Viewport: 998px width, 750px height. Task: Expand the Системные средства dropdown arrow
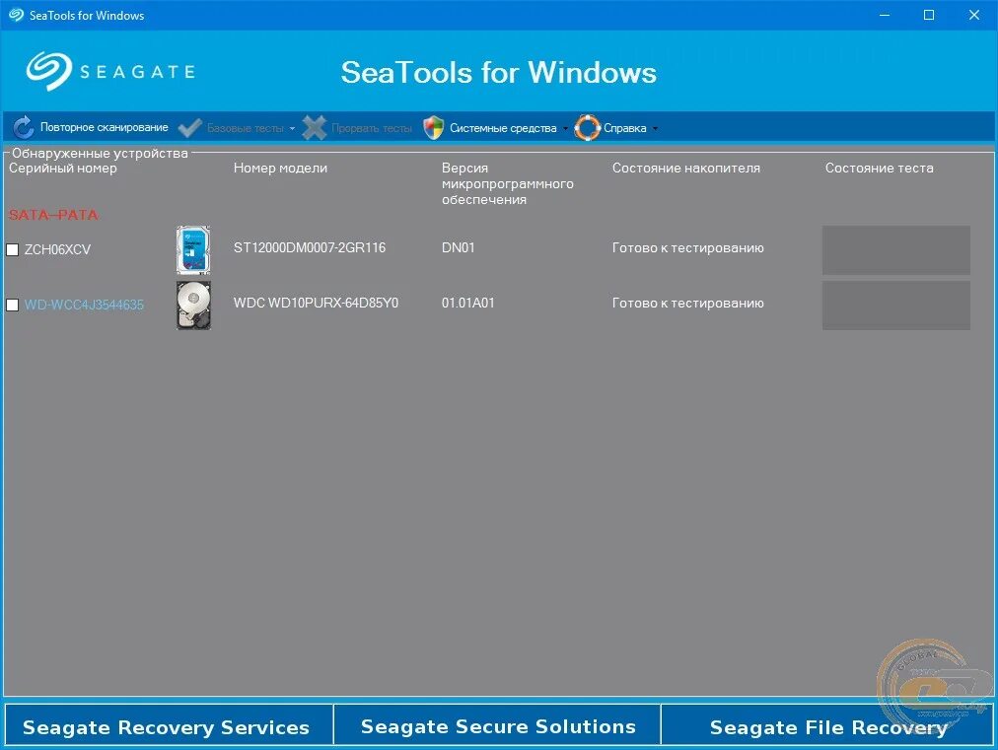[x=565, y=128]
